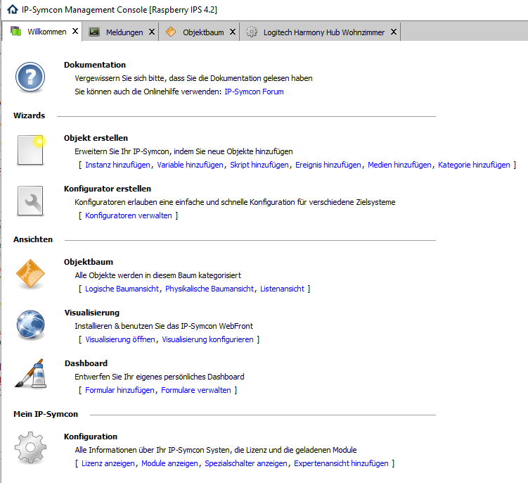Click Module anzeigen link
Image resolution: width=528 pixels, height=483 pixels.
click(171, 463)
